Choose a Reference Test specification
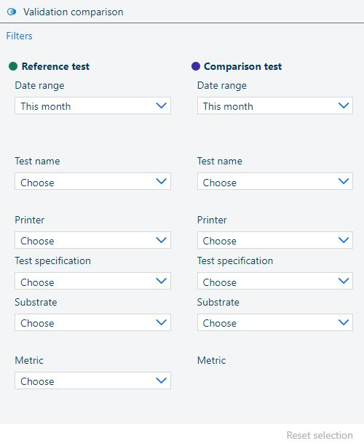This screenshot has width=364, height=446. [x=92, y=281]
